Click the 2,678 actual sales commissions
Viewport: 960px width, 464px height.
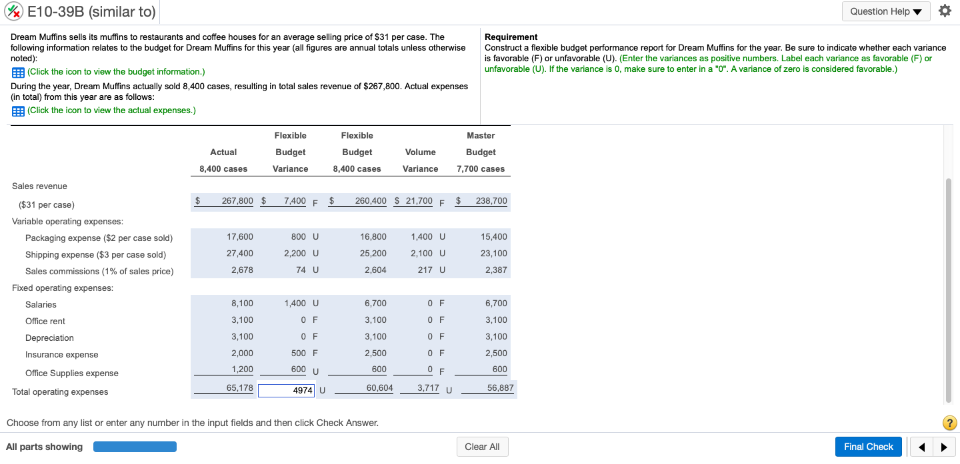pos(242,270)
